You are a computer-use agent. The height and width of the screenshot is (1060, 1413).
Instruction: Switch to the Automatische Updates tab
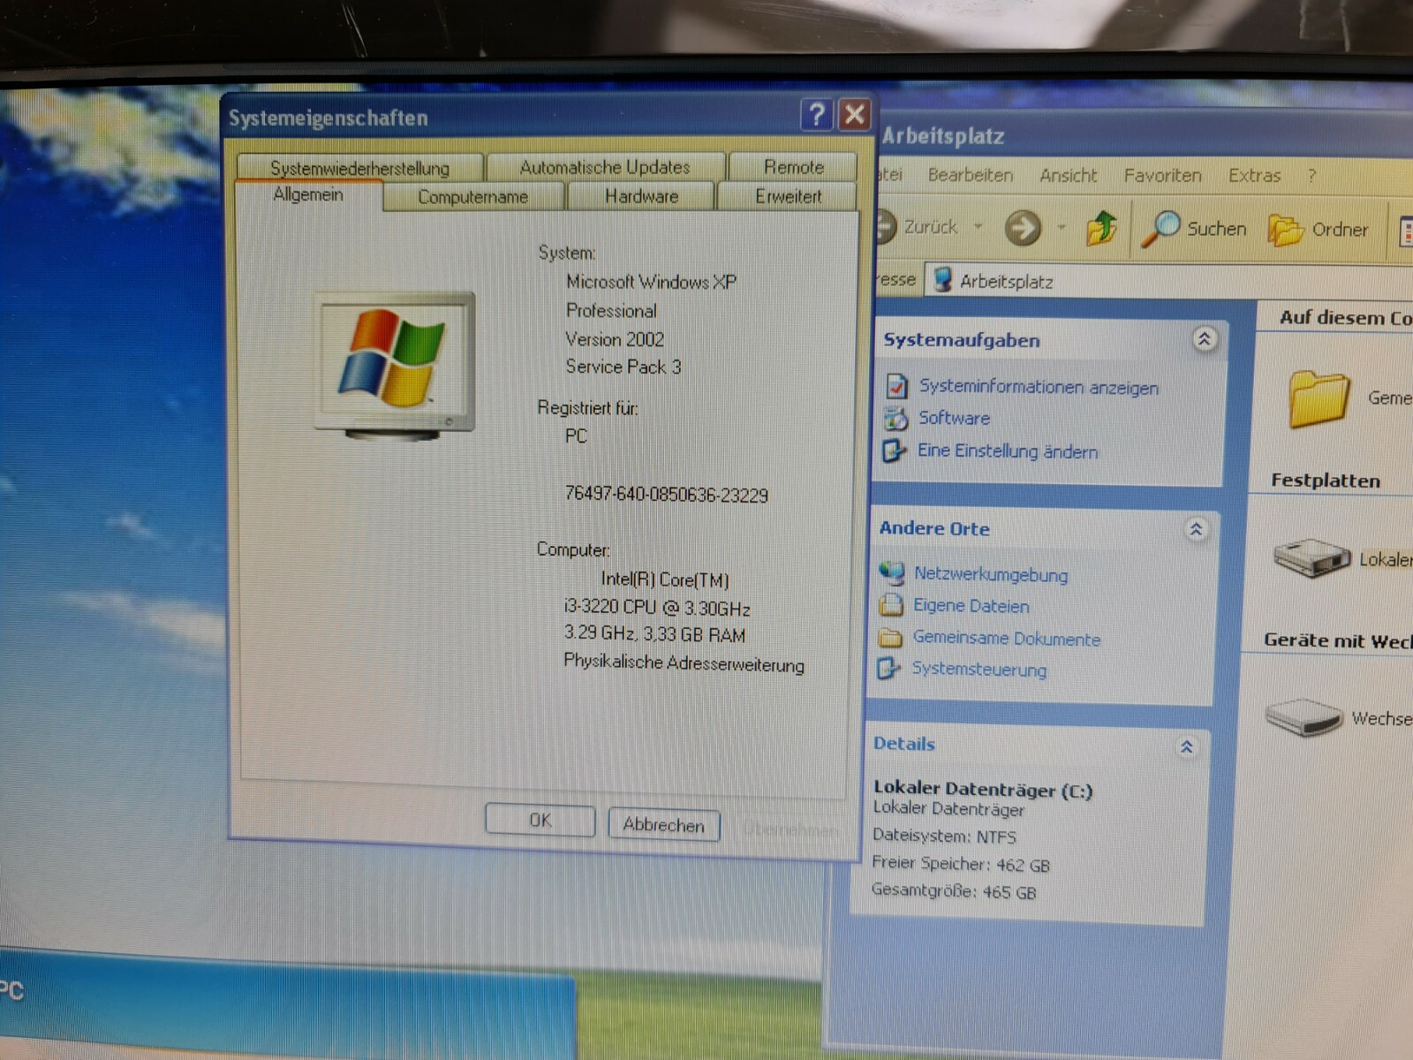pos(605,166)
